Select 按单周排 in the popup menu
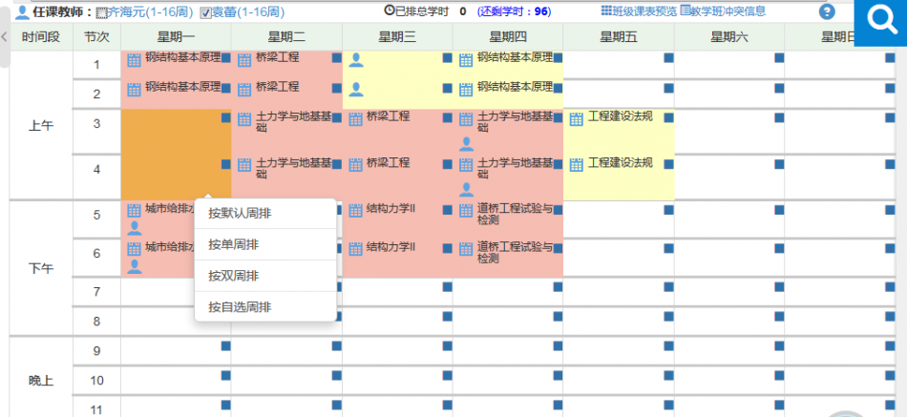Image resolution: width=907 pixels, height=417 pixels. tap(233, 245)
